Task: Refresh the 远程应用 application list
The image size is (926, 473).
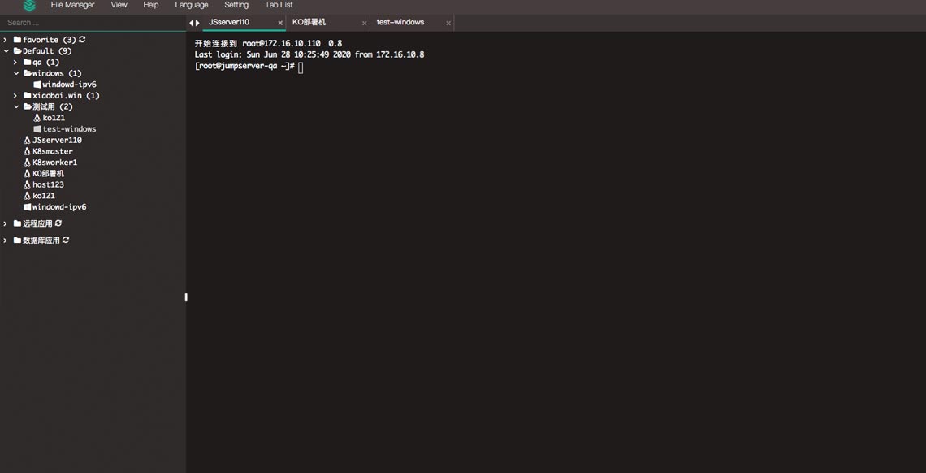Action: 58,223
